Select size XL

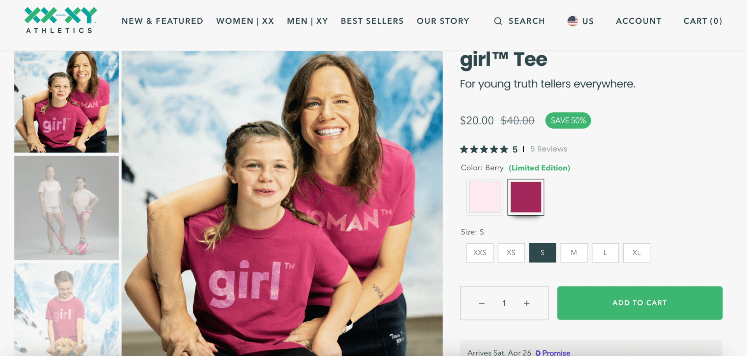[637, 253]
